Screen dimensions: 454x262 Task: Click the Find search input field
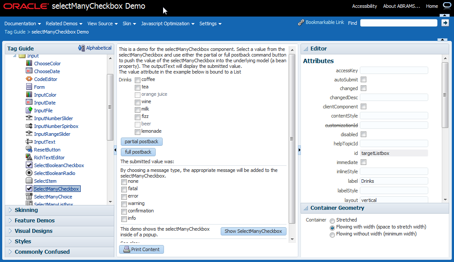tap(399, 23)
